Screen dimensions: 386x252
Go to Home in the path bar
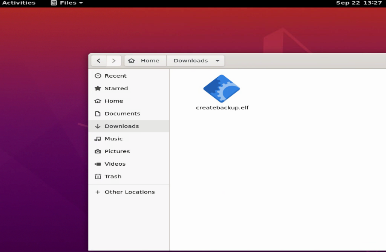pyautogui.click(x=146, y=61)
